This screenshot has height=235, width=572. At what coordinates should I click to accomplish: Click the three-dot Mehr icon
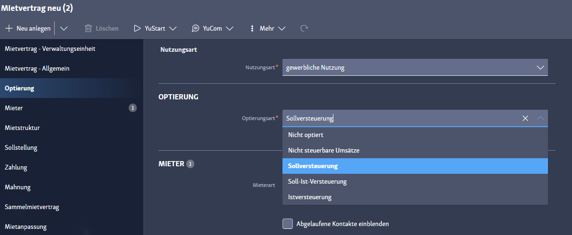click(252, 28)
